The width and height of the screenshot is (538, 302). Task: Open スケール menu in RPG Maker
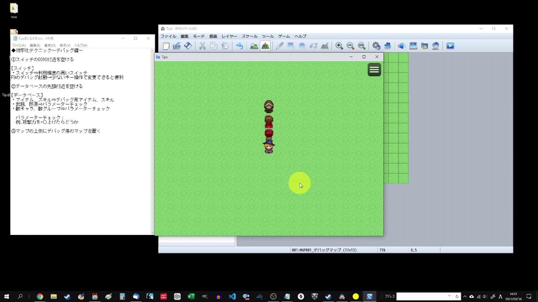250,36
